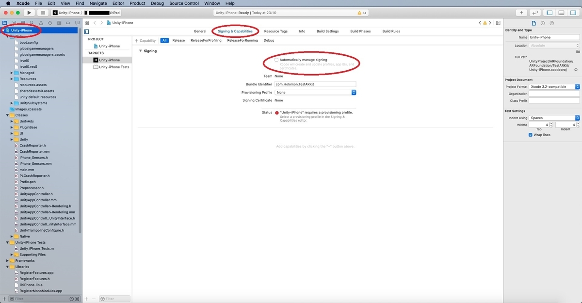Jump to the next issue
This screenshot has height=303, width=582.
(490, 23)
